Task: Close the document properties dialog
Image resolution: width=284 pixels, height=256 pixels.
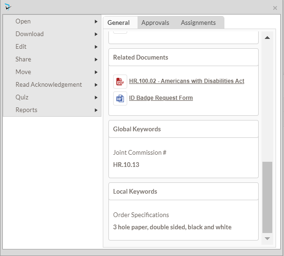Action: pyautogui.click(x=275, y=8)
